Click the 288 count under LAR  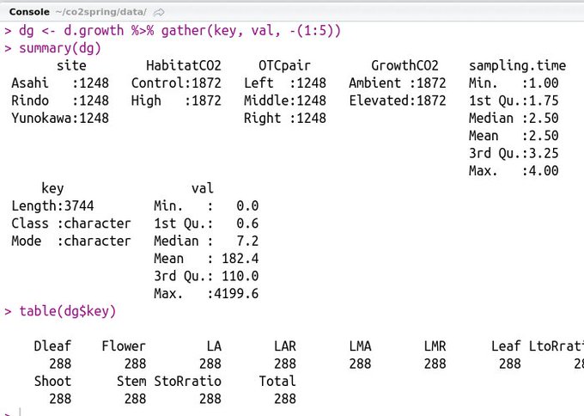pyautogui.click(x=285, y=364)
